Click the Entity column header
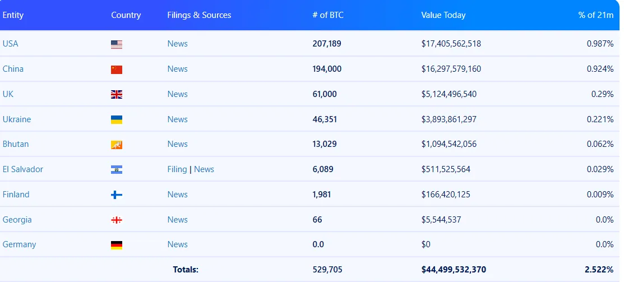Image resolution: width=624 pixels, height=282 pixels. pyautogui.click(x=13, y=15)
